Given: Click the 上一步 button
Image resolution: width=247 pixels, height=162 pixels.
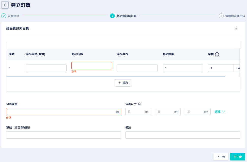Looking at the screenshot, I should 221,157.
